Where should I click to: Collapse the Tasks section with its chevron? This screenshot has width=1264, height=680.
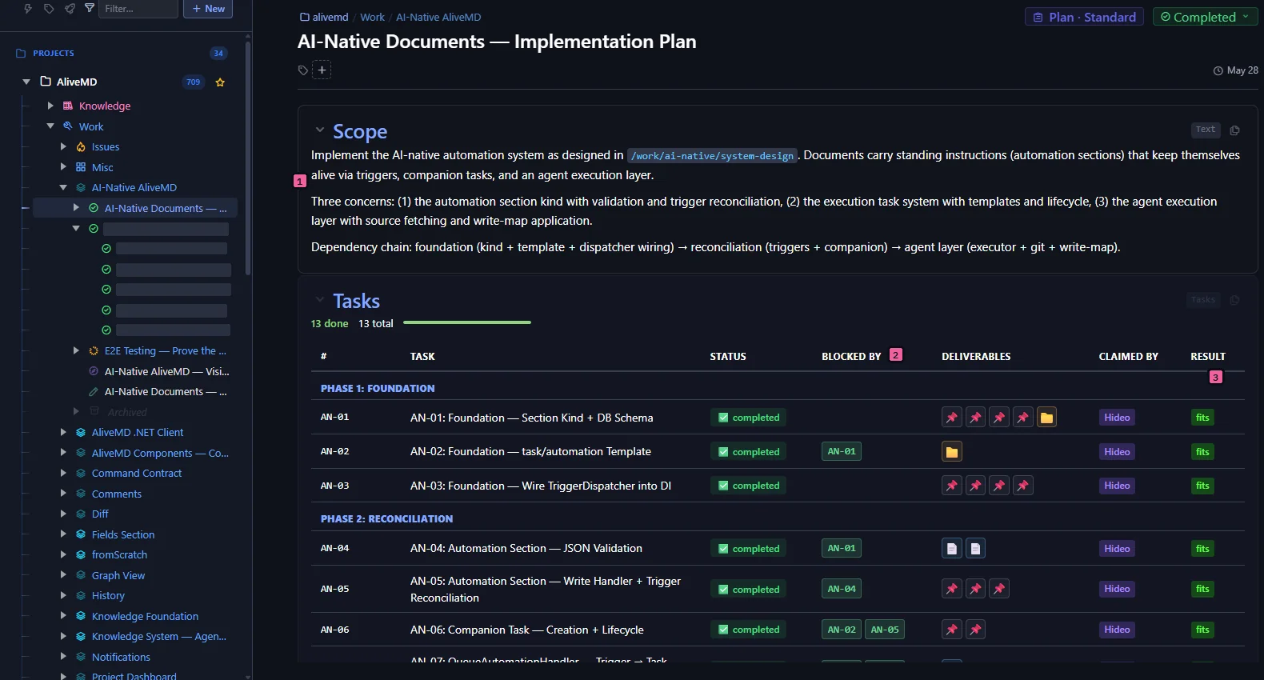pyautogui.click(x=320, y=300)
